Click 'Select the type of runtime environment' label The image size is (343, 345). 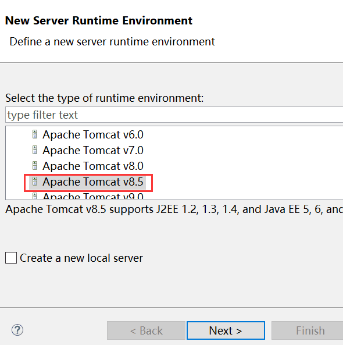pyautogui.click(x=105, y=98)
